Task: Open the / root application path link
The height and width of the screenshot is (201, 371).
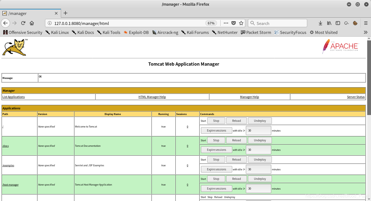Action: (x=3, y=127)
